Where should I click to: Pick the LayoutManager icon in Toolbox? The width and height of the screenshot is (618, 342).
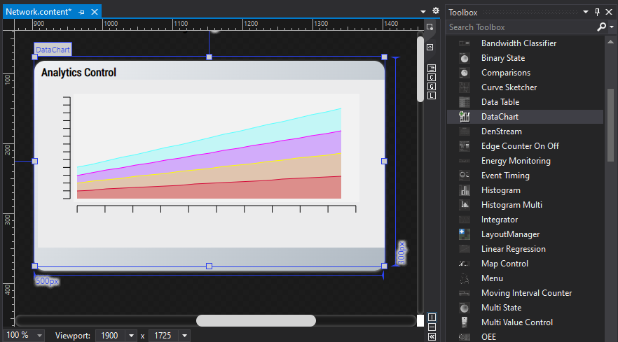coord(465,234)
